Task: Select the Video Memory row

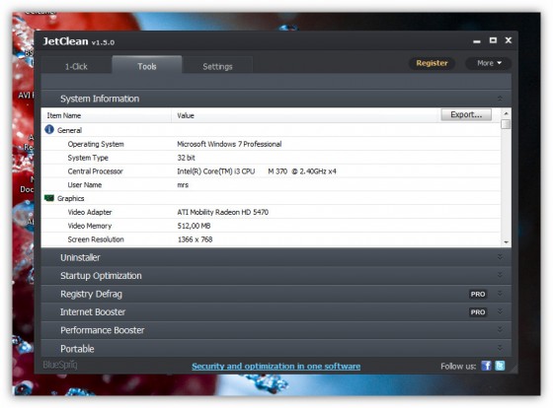Action: [271, 226]
